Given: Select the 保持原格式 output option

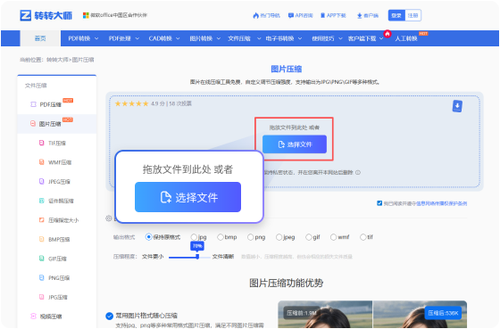Looking at the screenshot, I should click(148, 237).
